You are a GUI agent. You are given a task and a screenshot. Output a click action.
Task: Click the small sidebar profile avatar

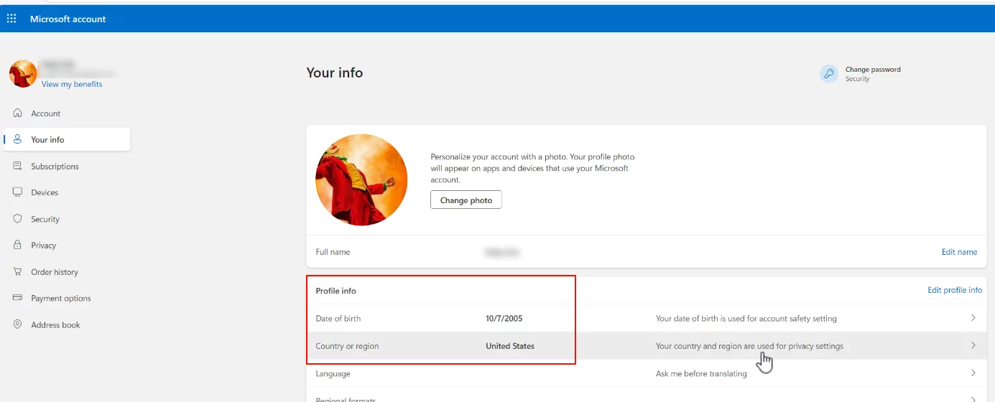pos(23,74)
